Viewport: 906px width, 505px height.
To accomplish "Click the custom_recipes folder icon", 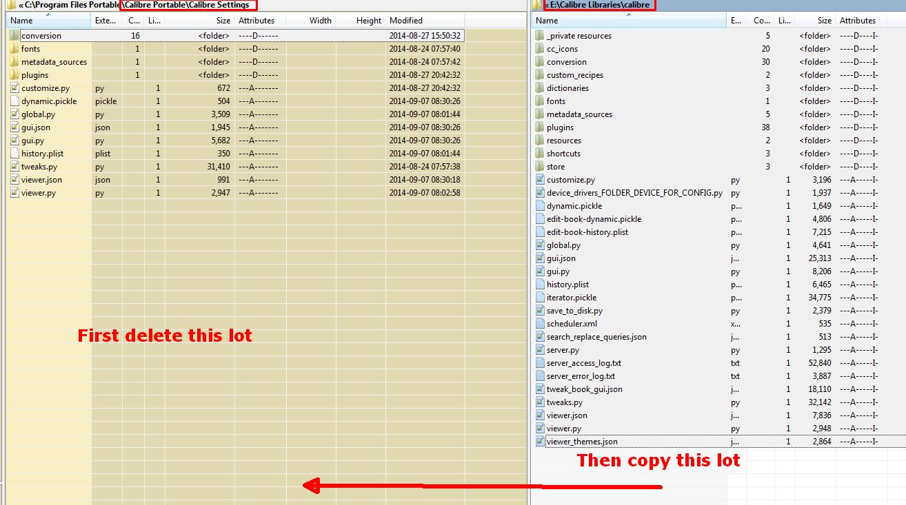I will pos(541,75).
